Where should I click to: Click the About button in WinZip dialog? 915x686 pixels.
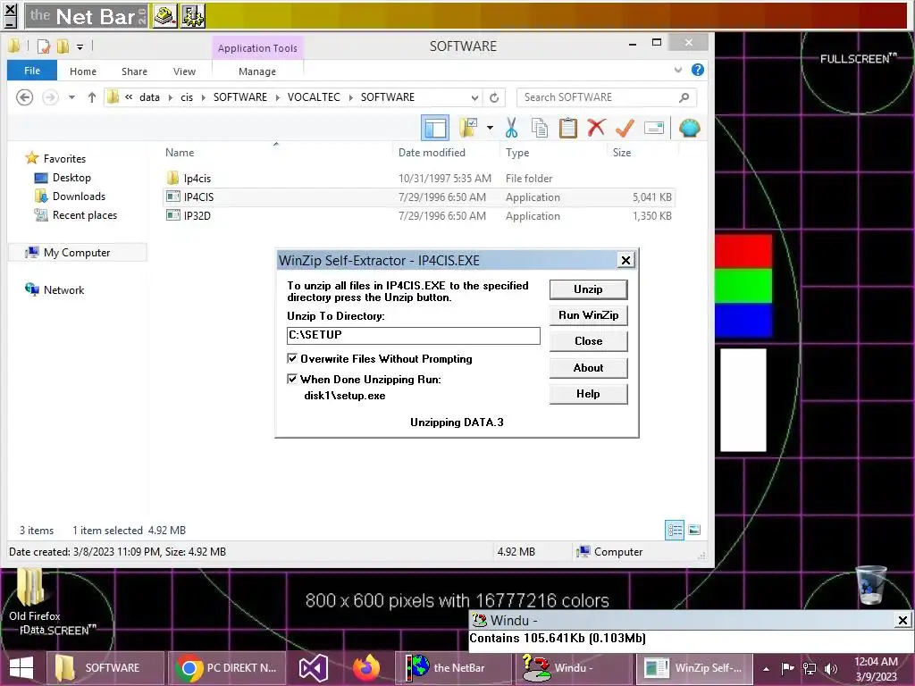[x=588, y=367]
